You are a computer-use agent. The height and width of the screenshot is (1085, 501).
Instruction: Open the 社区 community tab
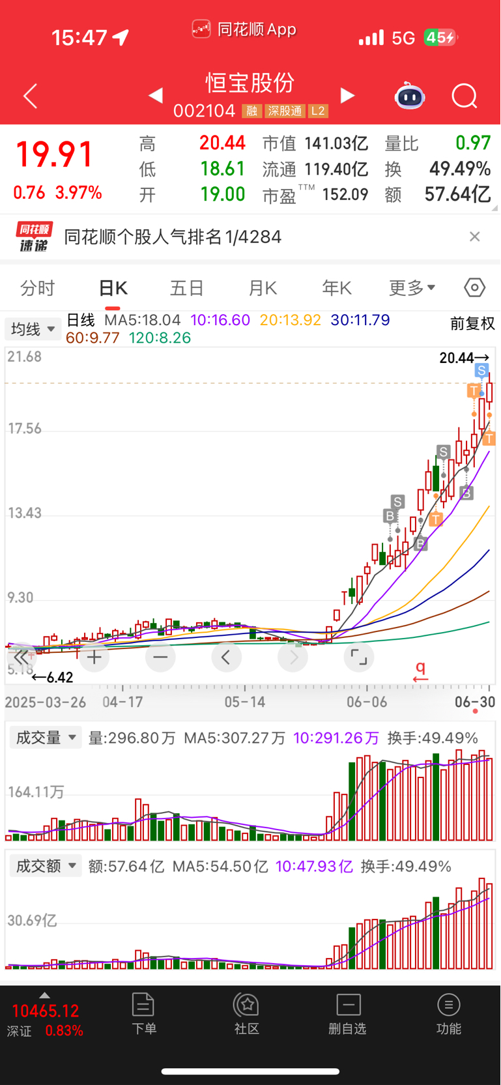pyautogui.click(x=247, y=1014)
